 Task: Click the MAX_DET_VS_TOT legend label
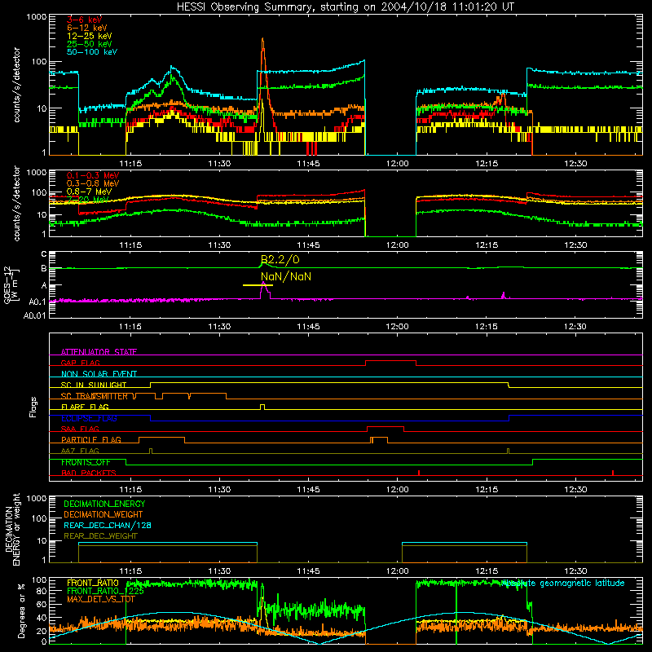(102, 599)
